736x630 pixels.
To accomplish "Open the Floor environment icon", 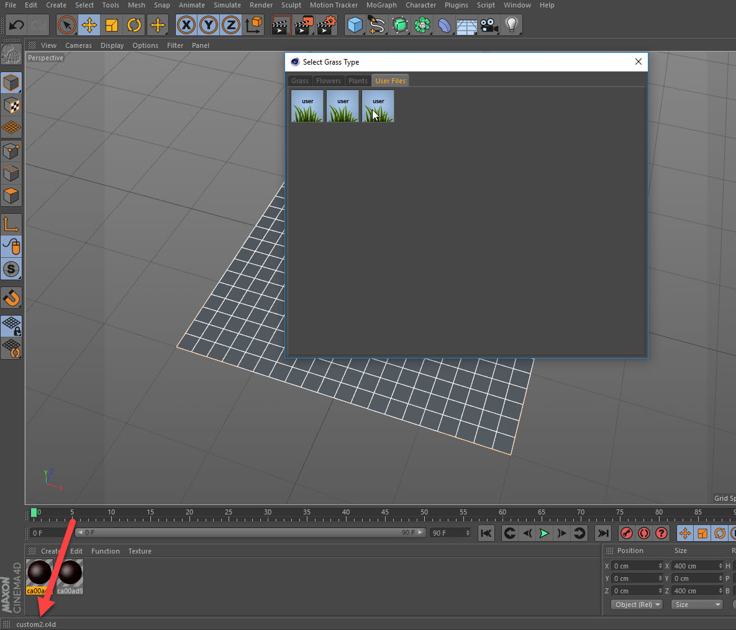I will tap(466, 25).
